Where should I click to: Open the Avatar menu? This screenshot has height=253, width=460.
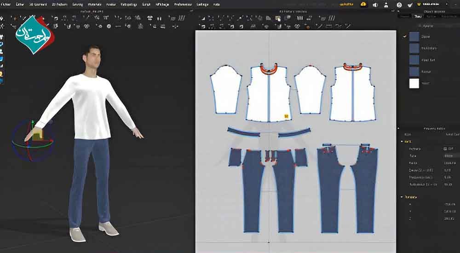coord(111,5)
